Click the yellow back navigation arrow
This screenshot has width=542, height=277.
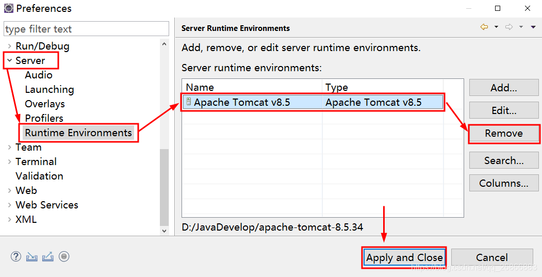pyautogui.click(x=484, y=27)
